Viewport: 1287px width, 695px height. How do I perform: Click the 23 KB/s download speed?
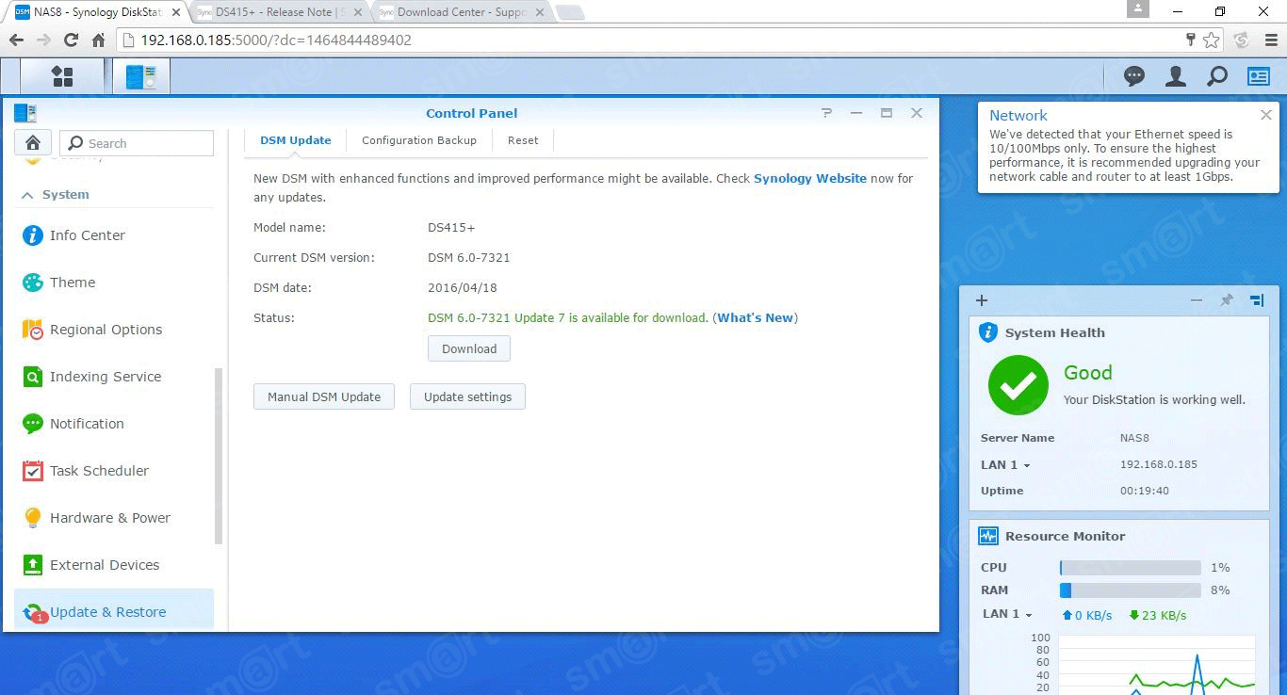(1158, 615)
